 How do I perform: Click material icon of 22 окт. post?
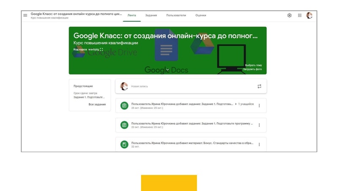pos(124,144)
